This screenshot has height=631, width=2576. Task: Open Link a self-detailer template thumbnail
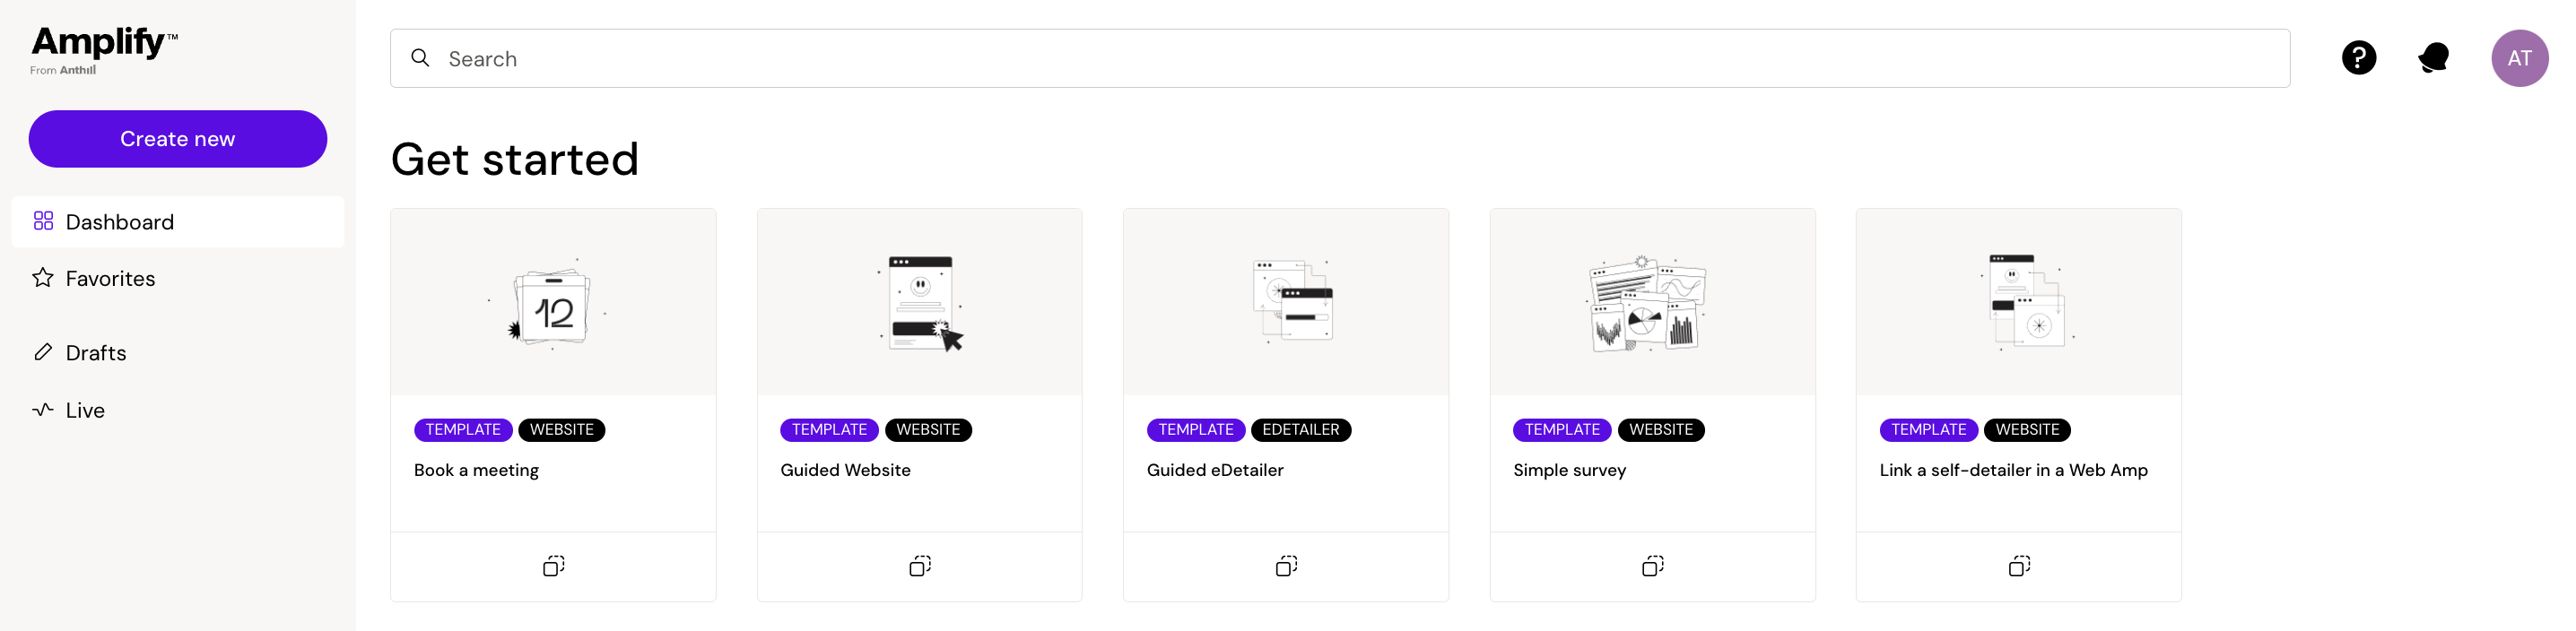(2018, 302)
